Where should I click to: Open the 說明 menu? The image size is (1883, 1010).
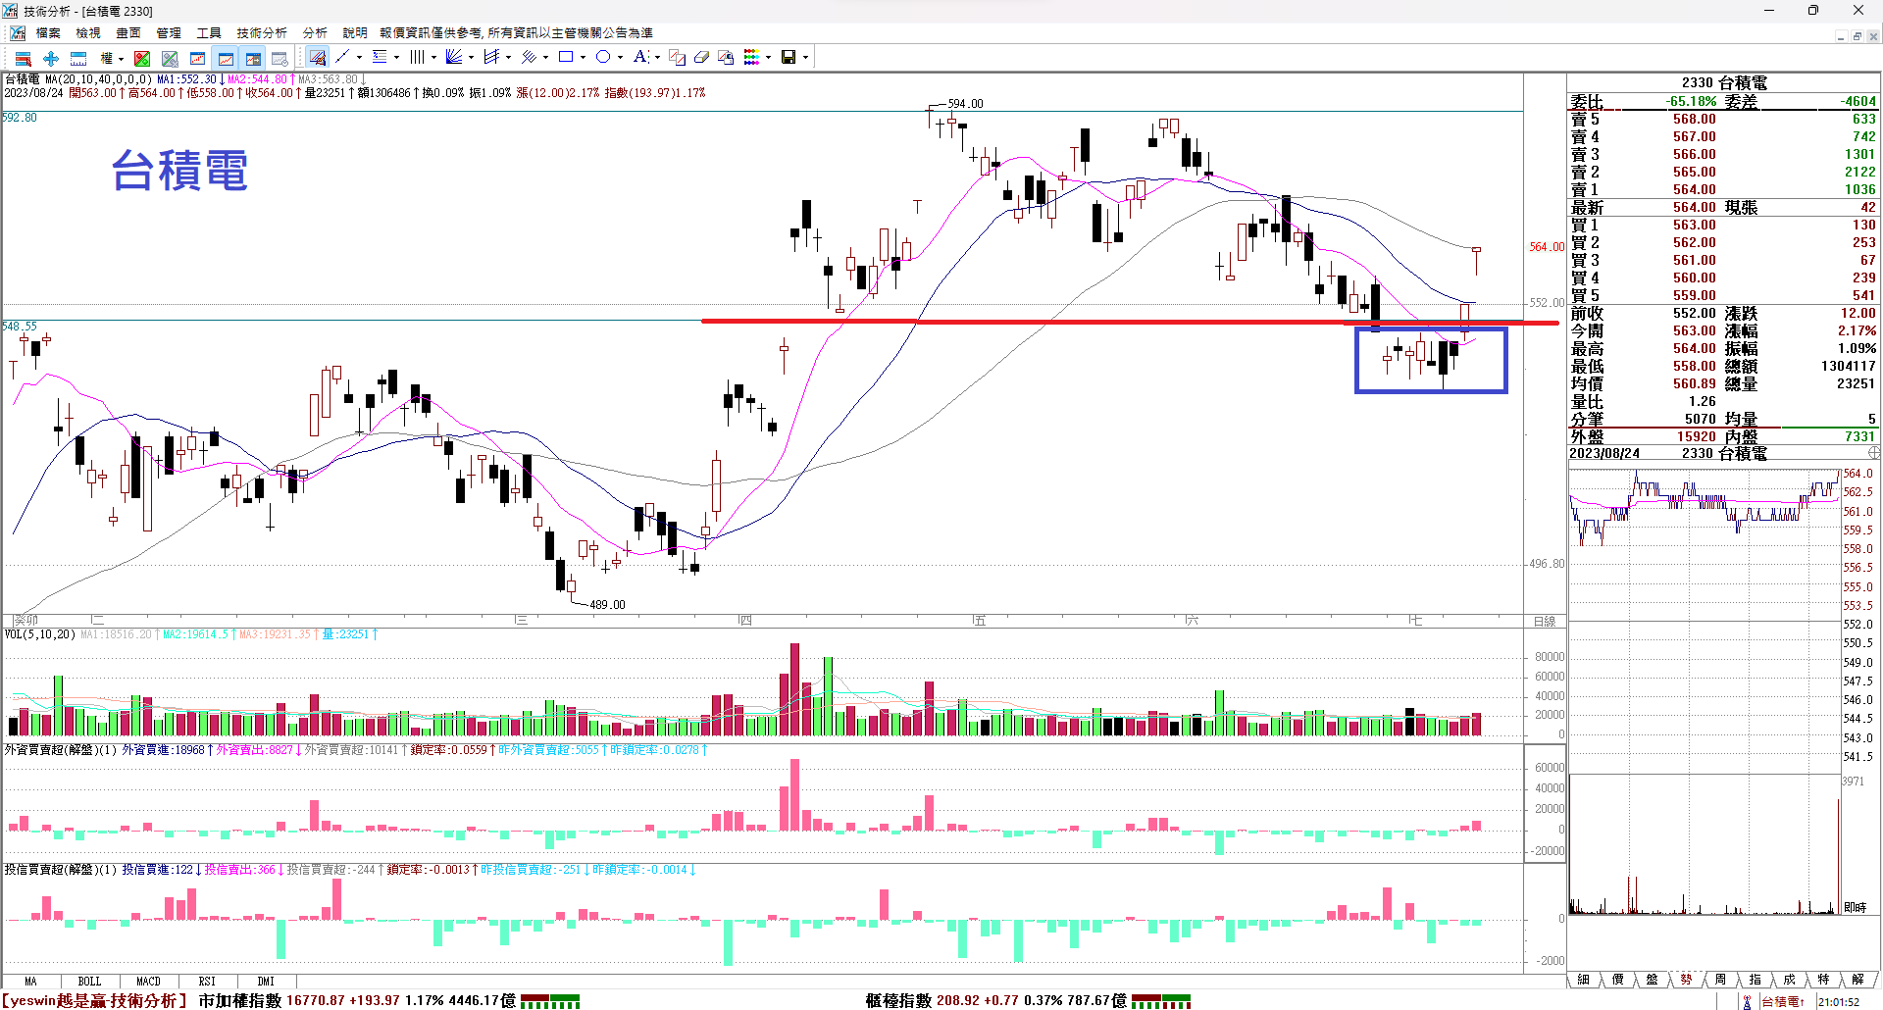(355, 32)
